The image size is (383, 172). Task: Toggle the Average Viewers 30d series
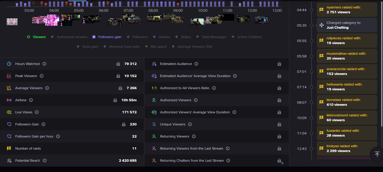(x=191, y=47)
